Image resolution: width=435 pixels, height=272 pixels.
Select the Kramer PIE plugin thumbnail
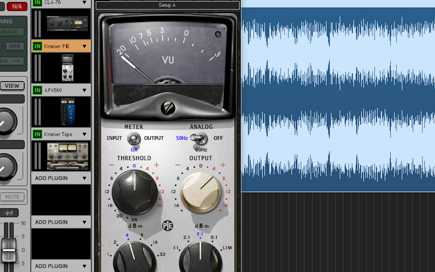67,68
